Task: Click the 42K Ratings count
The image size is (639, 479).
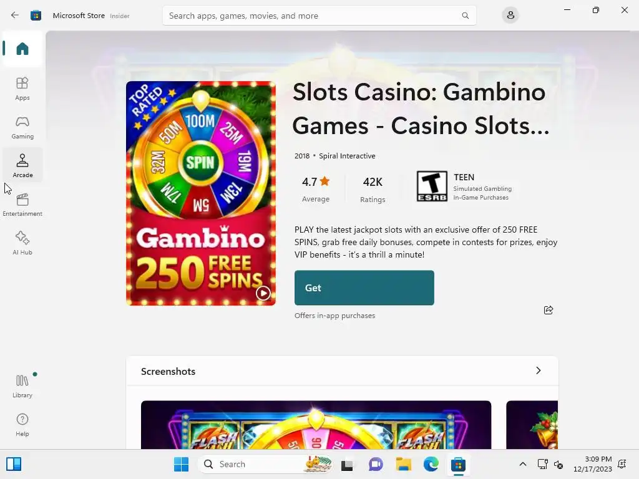Action: point(373,190)
